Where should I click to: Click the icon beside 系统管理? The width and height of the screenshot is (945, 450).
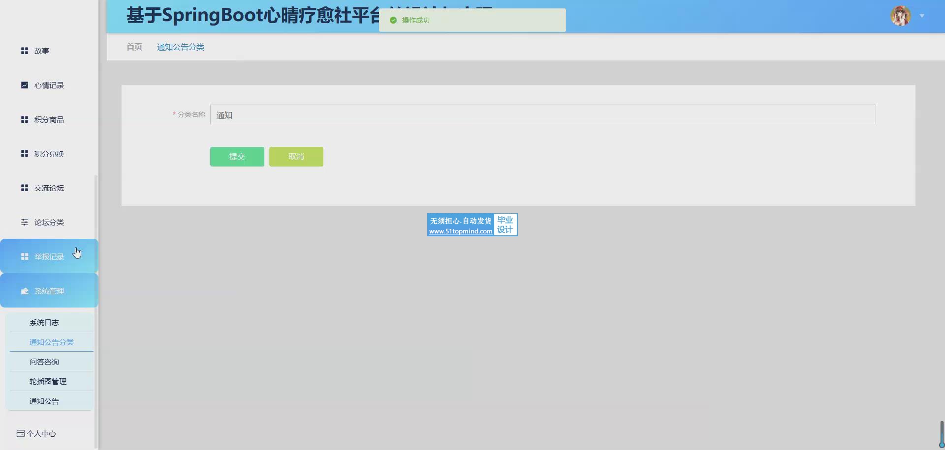pyautogui.click(x=25, y=291)
